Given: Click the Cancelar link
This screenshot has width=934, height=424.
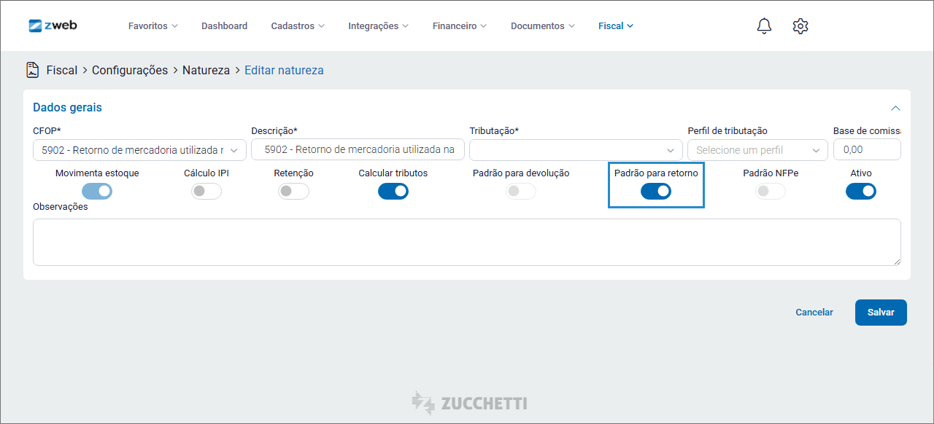Looking at the screenshot, I should (x=814, y=313).
